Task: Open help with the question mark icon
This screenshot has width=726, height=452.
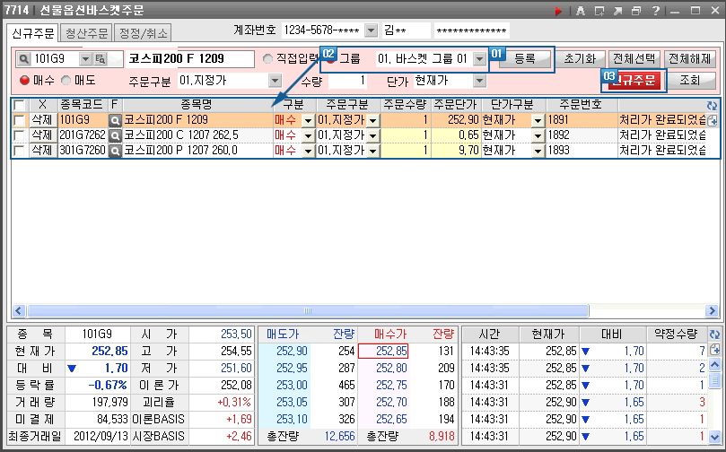Action: tap(656, 11)
